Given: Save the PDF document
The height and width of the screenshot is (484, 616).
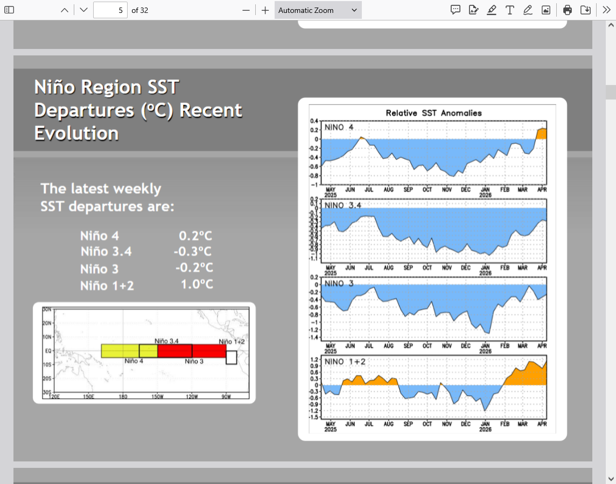Looking at the screenshot, I should [x=585, y=10].
